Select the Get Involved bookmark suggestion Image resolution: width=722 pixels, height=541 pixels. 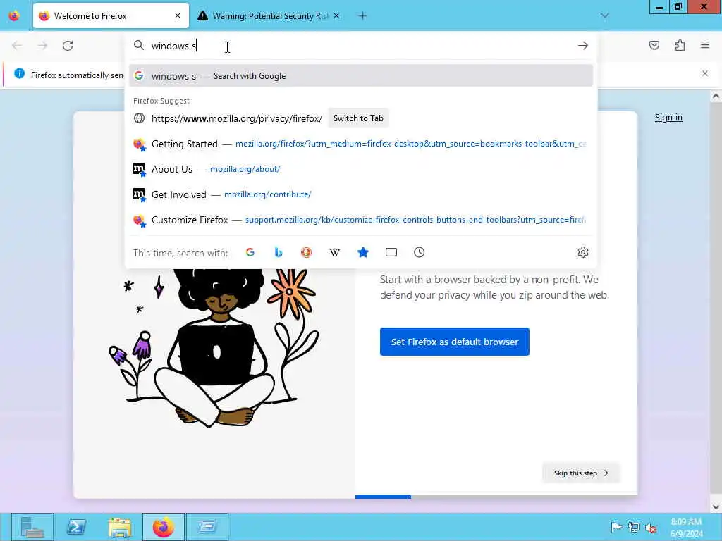pos(361,194)
